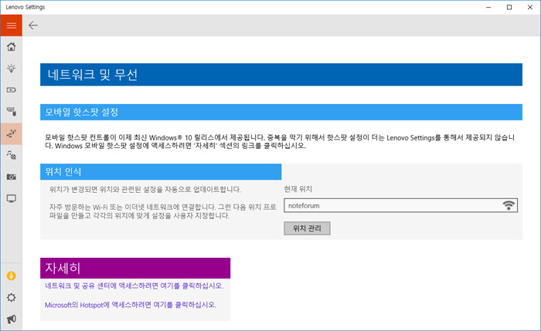Click the 위치 관리 button

pyautogui.click(x=307, y=228)
